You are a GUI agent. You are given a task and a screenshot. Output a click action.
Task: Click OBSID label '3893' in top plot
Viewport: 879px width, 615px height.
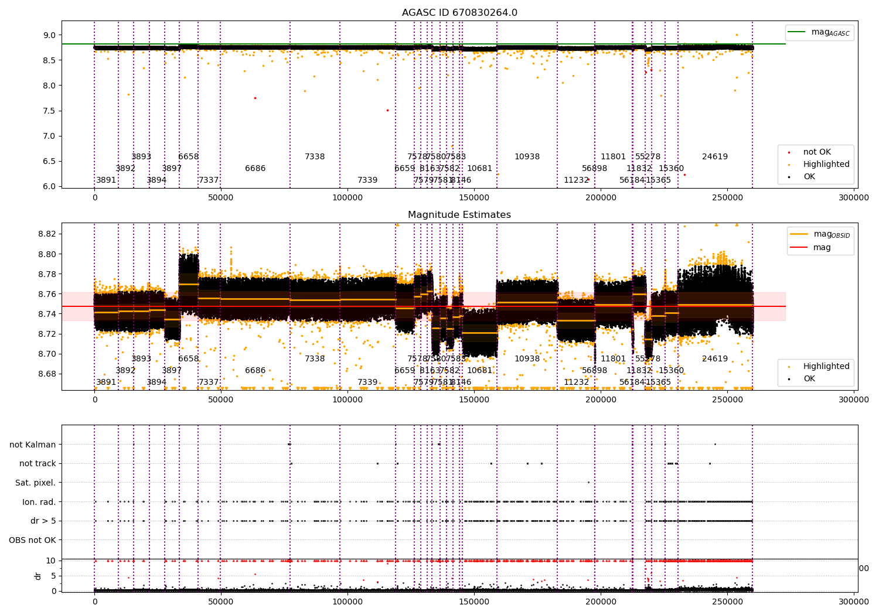point(141,156)
